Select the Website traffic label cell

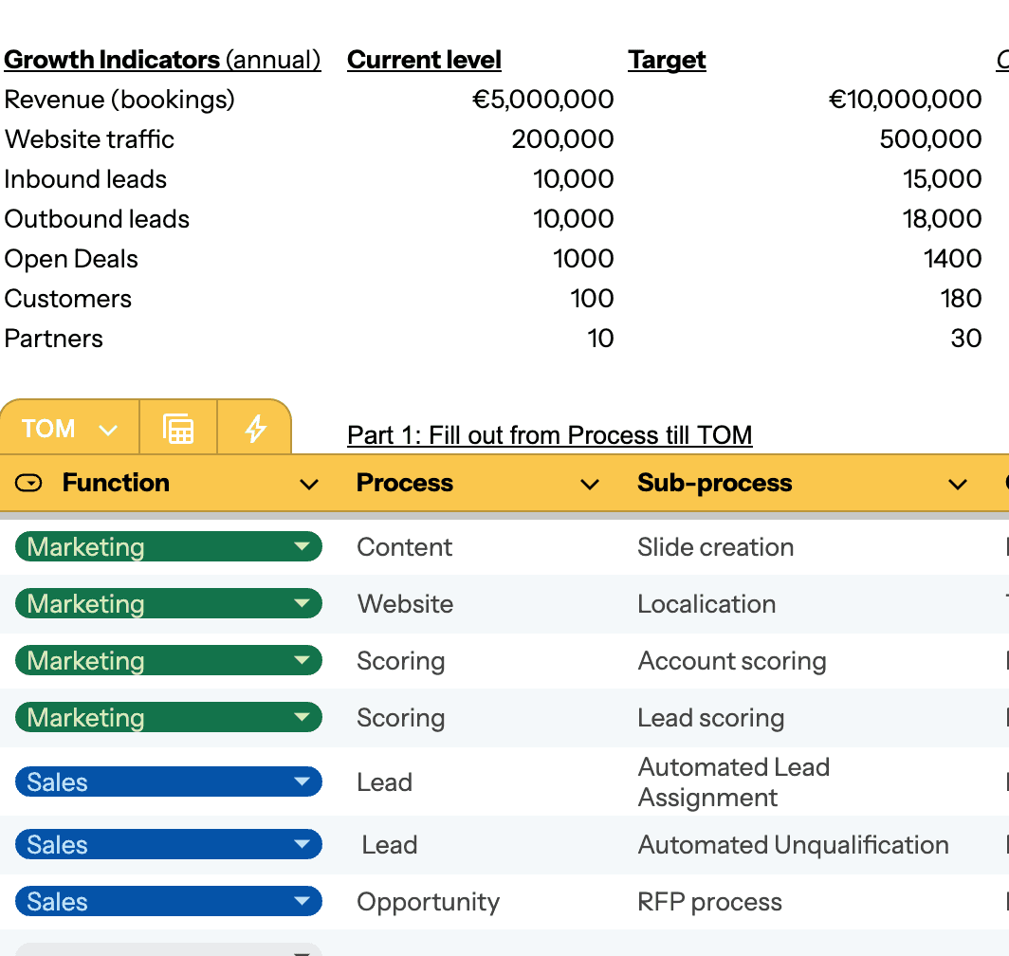pyautogui.click(x=89, y=139)
